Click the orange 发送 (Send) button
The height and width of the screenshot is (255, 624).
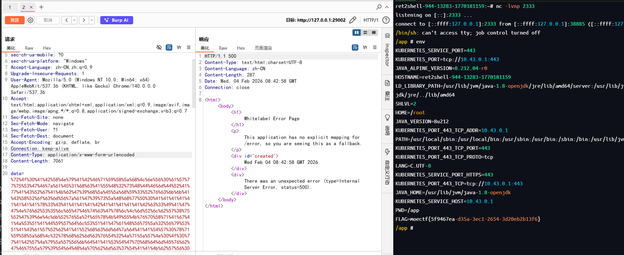coord(15,20)
